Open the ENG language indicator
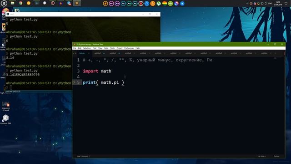Image resolution: width=291 pixels, height=164 pixels. [270, 3]
